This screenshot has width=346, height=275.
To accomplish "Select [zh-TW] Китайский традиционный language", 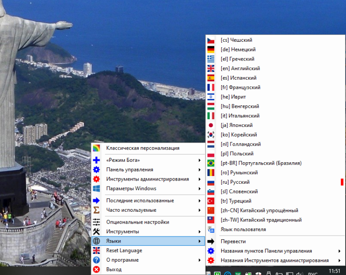I will click(275, 220).
